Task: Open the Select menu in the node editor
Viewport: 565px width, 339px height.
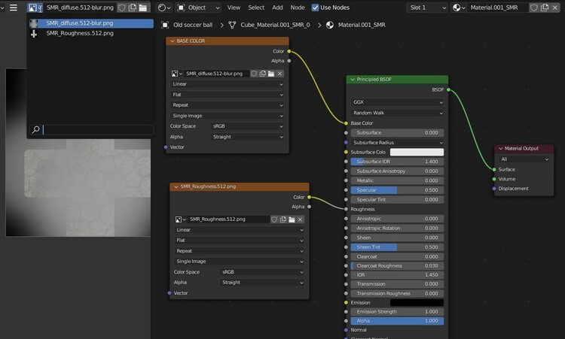Action: click(x=256, y=8)
